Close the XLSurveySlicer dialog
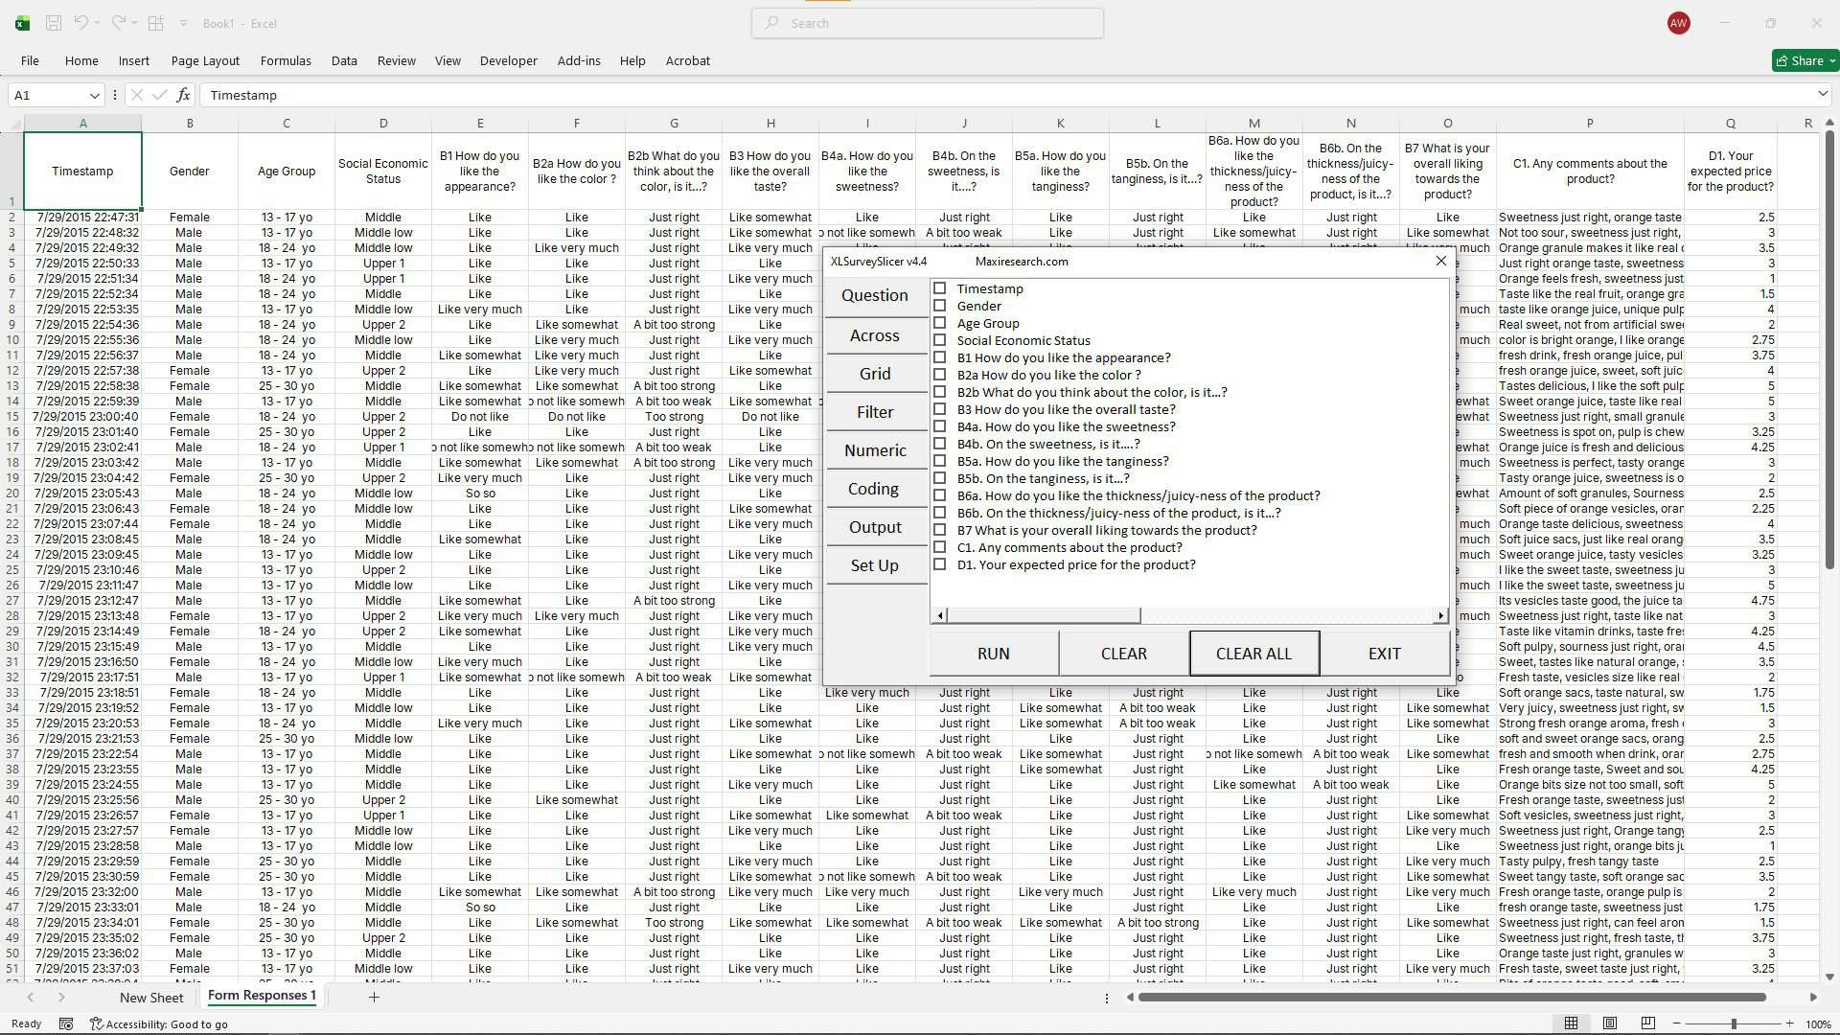Image resolution: width=1840 pixels, height=1035 pixels. (x=1440, y=261)
